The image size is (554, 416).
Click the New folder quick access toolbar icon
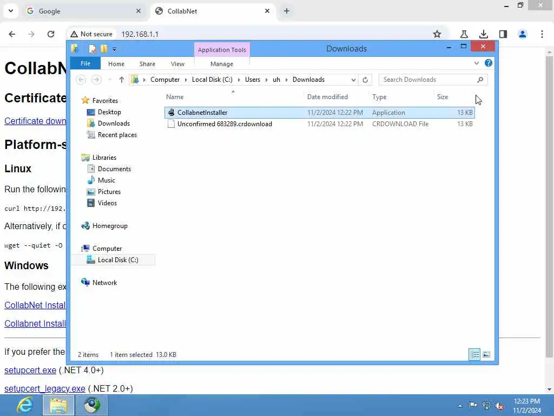(x=104, y=48)
